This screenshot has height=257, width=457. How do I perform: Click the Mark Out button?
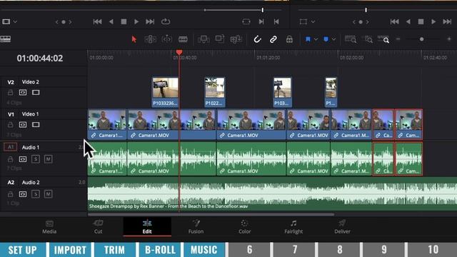[x=276, y=21]
